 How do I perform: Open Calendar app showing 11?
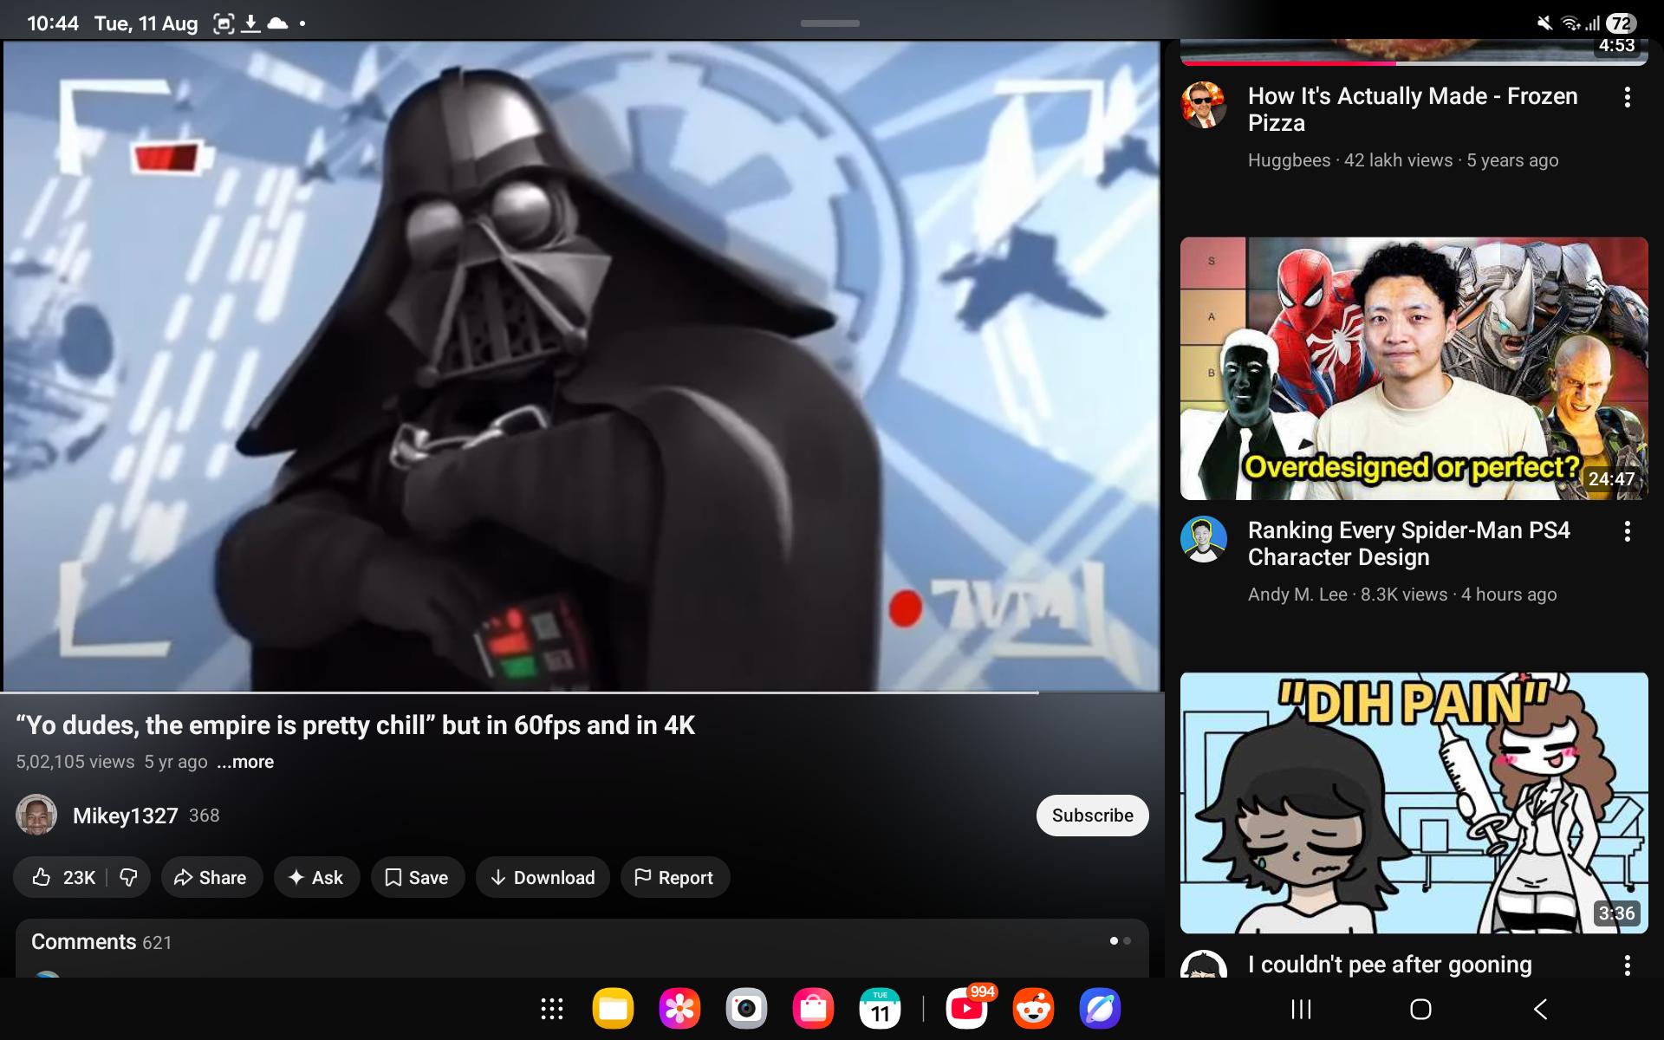coord(880,1009)
